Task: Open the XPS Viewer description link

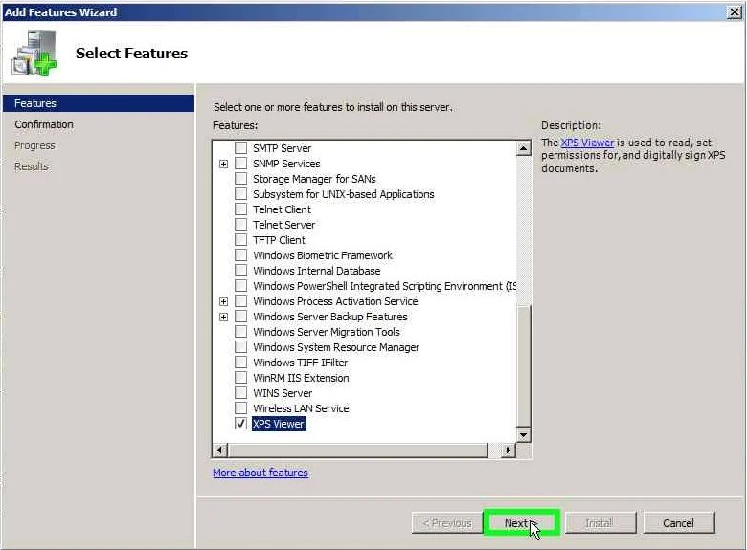Action: (587, 143)
